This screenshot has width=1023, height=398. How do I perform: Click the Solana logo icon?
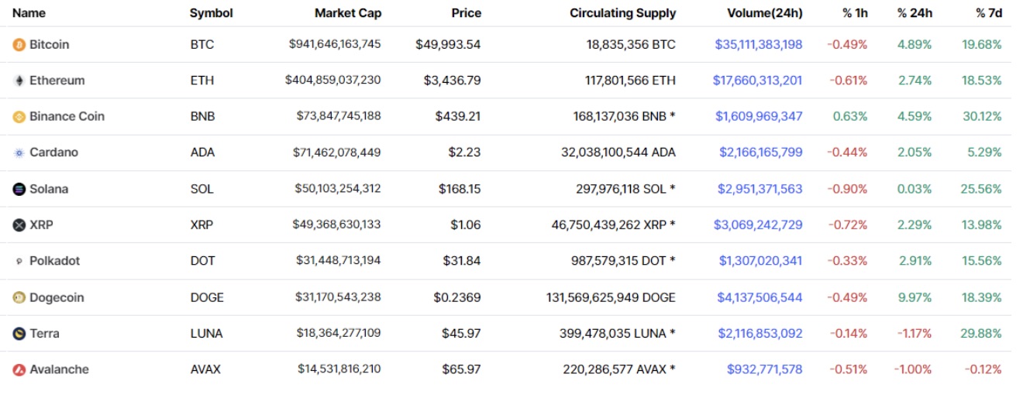point(19,189)
